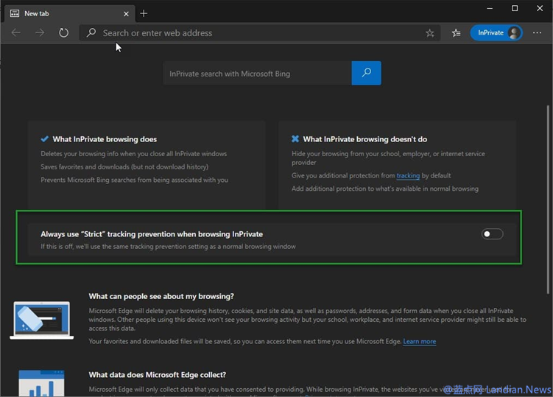Add page to favorites with star icon
The height and width of the screenshot is (397, 553).
[x=429, y=33]
